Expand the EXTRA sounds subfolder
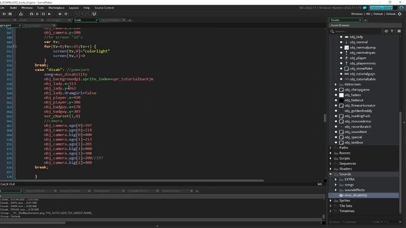 pos(336,179)
